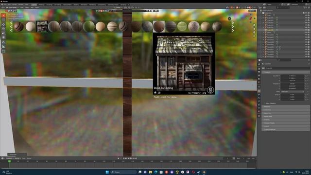
Task: Click the Location X value field
Action: (293, 76)
